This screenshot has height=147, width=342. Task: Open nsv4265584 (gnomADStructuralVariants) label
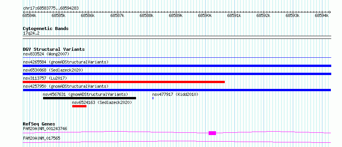pyautogui.click(x=66, y=62)
